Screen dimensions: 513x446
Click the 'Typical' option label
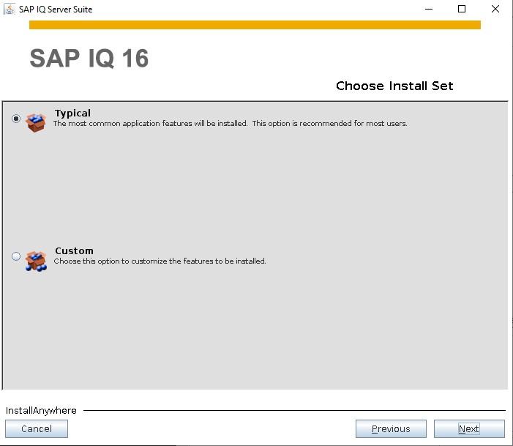pos(72,114)
